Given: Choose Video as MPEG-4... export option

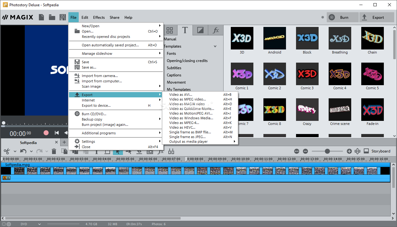Looking at the screenshot, I should point(200,123).
